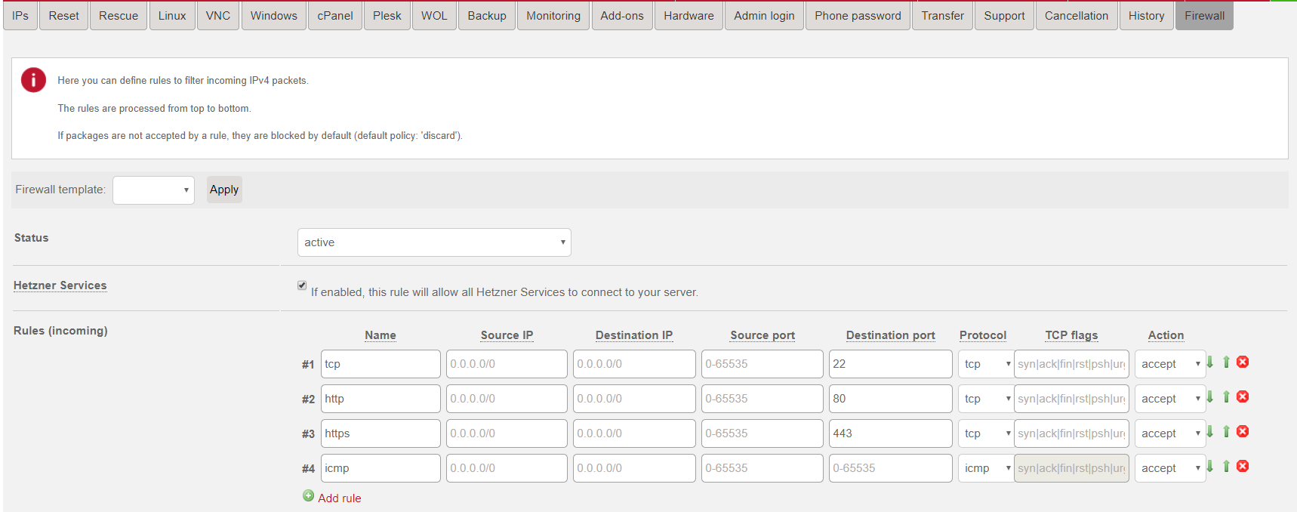This screenshot has height=512, width=1297.
Task: View the History tab
Action: pyautogui.click(x=1147, y=16)
